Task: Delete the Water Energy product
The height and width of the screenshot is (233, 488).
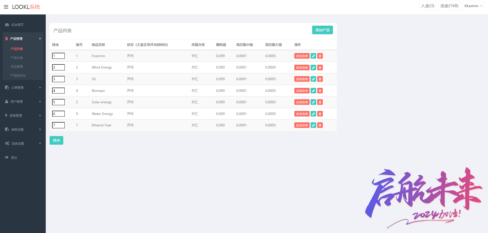Action: tap(320, 114)
